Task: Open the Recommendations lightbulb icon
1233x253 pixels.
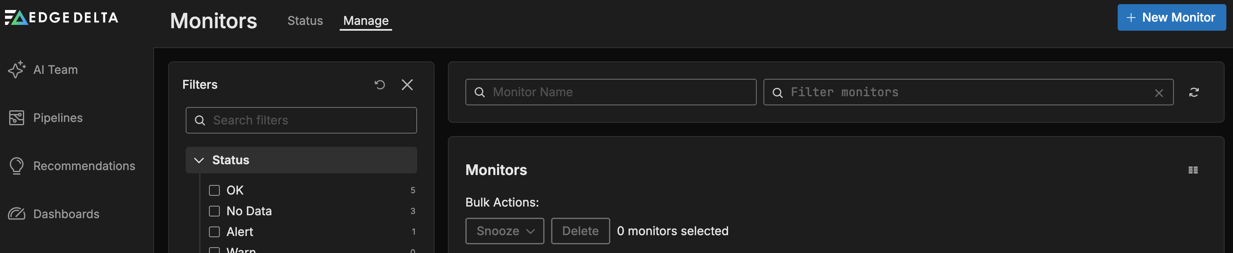Action: coord(17,166)
